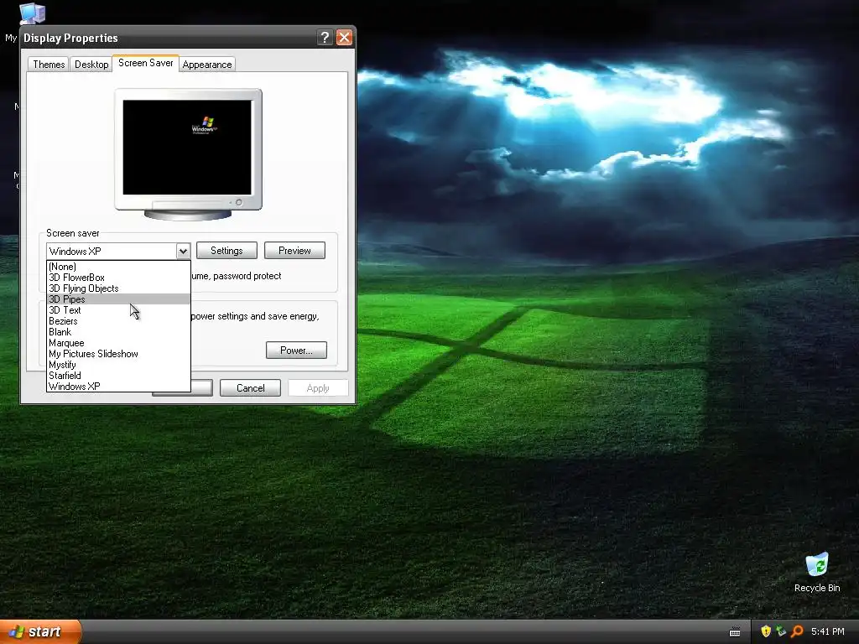The width and height of the screenshot is (859, 644).
Task: Close the Display Properties dialog
Action: (344, 37)
